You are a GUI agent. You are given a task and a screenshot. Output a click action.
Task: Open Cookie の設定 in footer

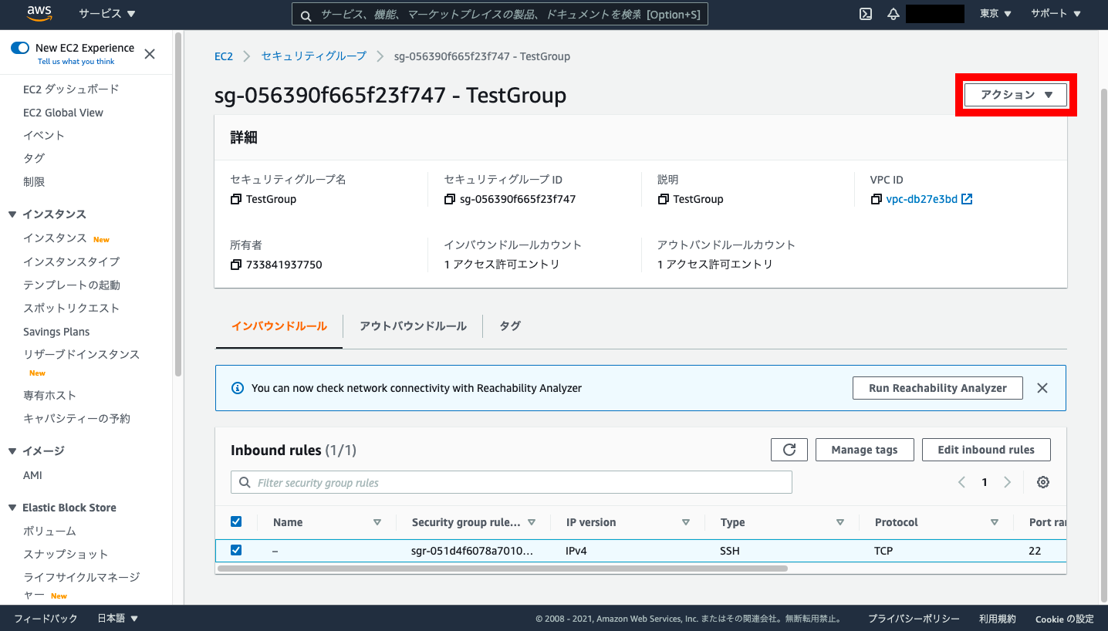tap(1065, 619)
